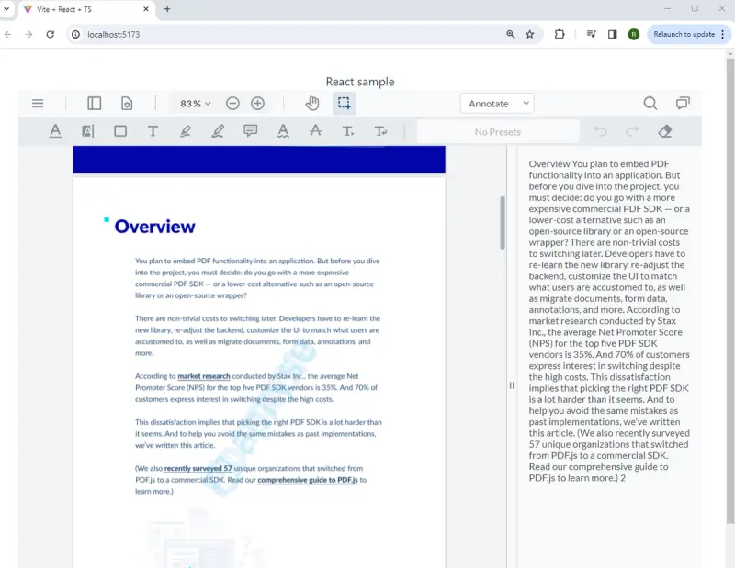This screenshot has width=735, height=568.
Task: Go forward in browser history
Action: 29,34
